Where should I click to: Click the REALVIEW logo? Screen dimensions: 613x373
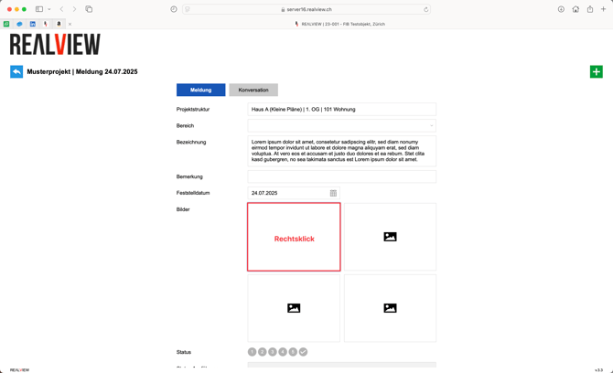(x=55, y=44)
